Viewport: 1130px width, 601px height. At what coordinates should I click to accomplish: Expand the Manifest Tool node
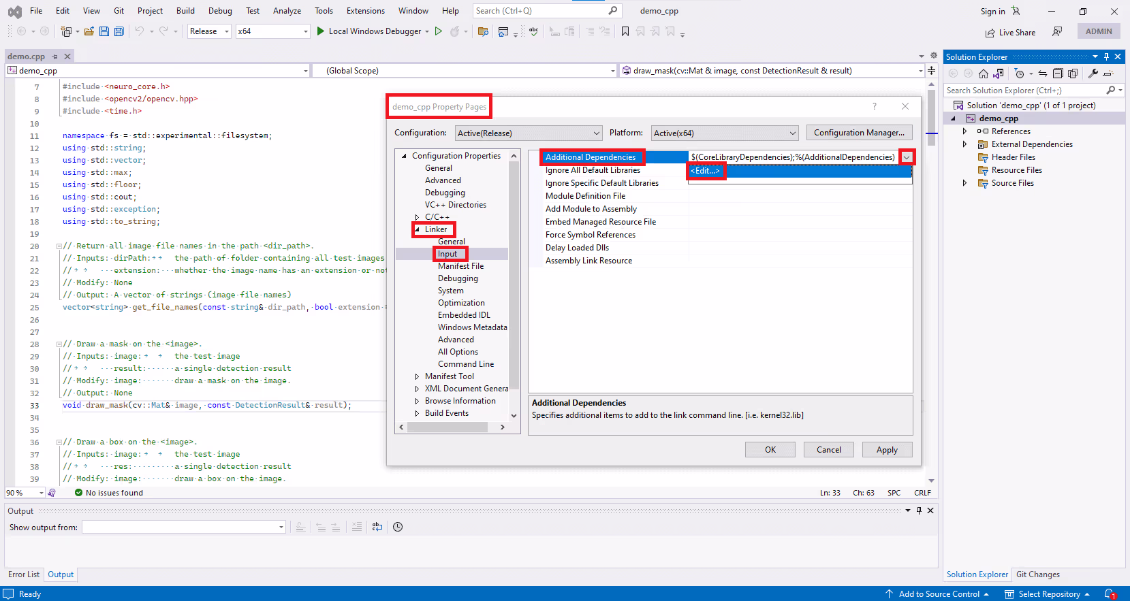(417, 376)
